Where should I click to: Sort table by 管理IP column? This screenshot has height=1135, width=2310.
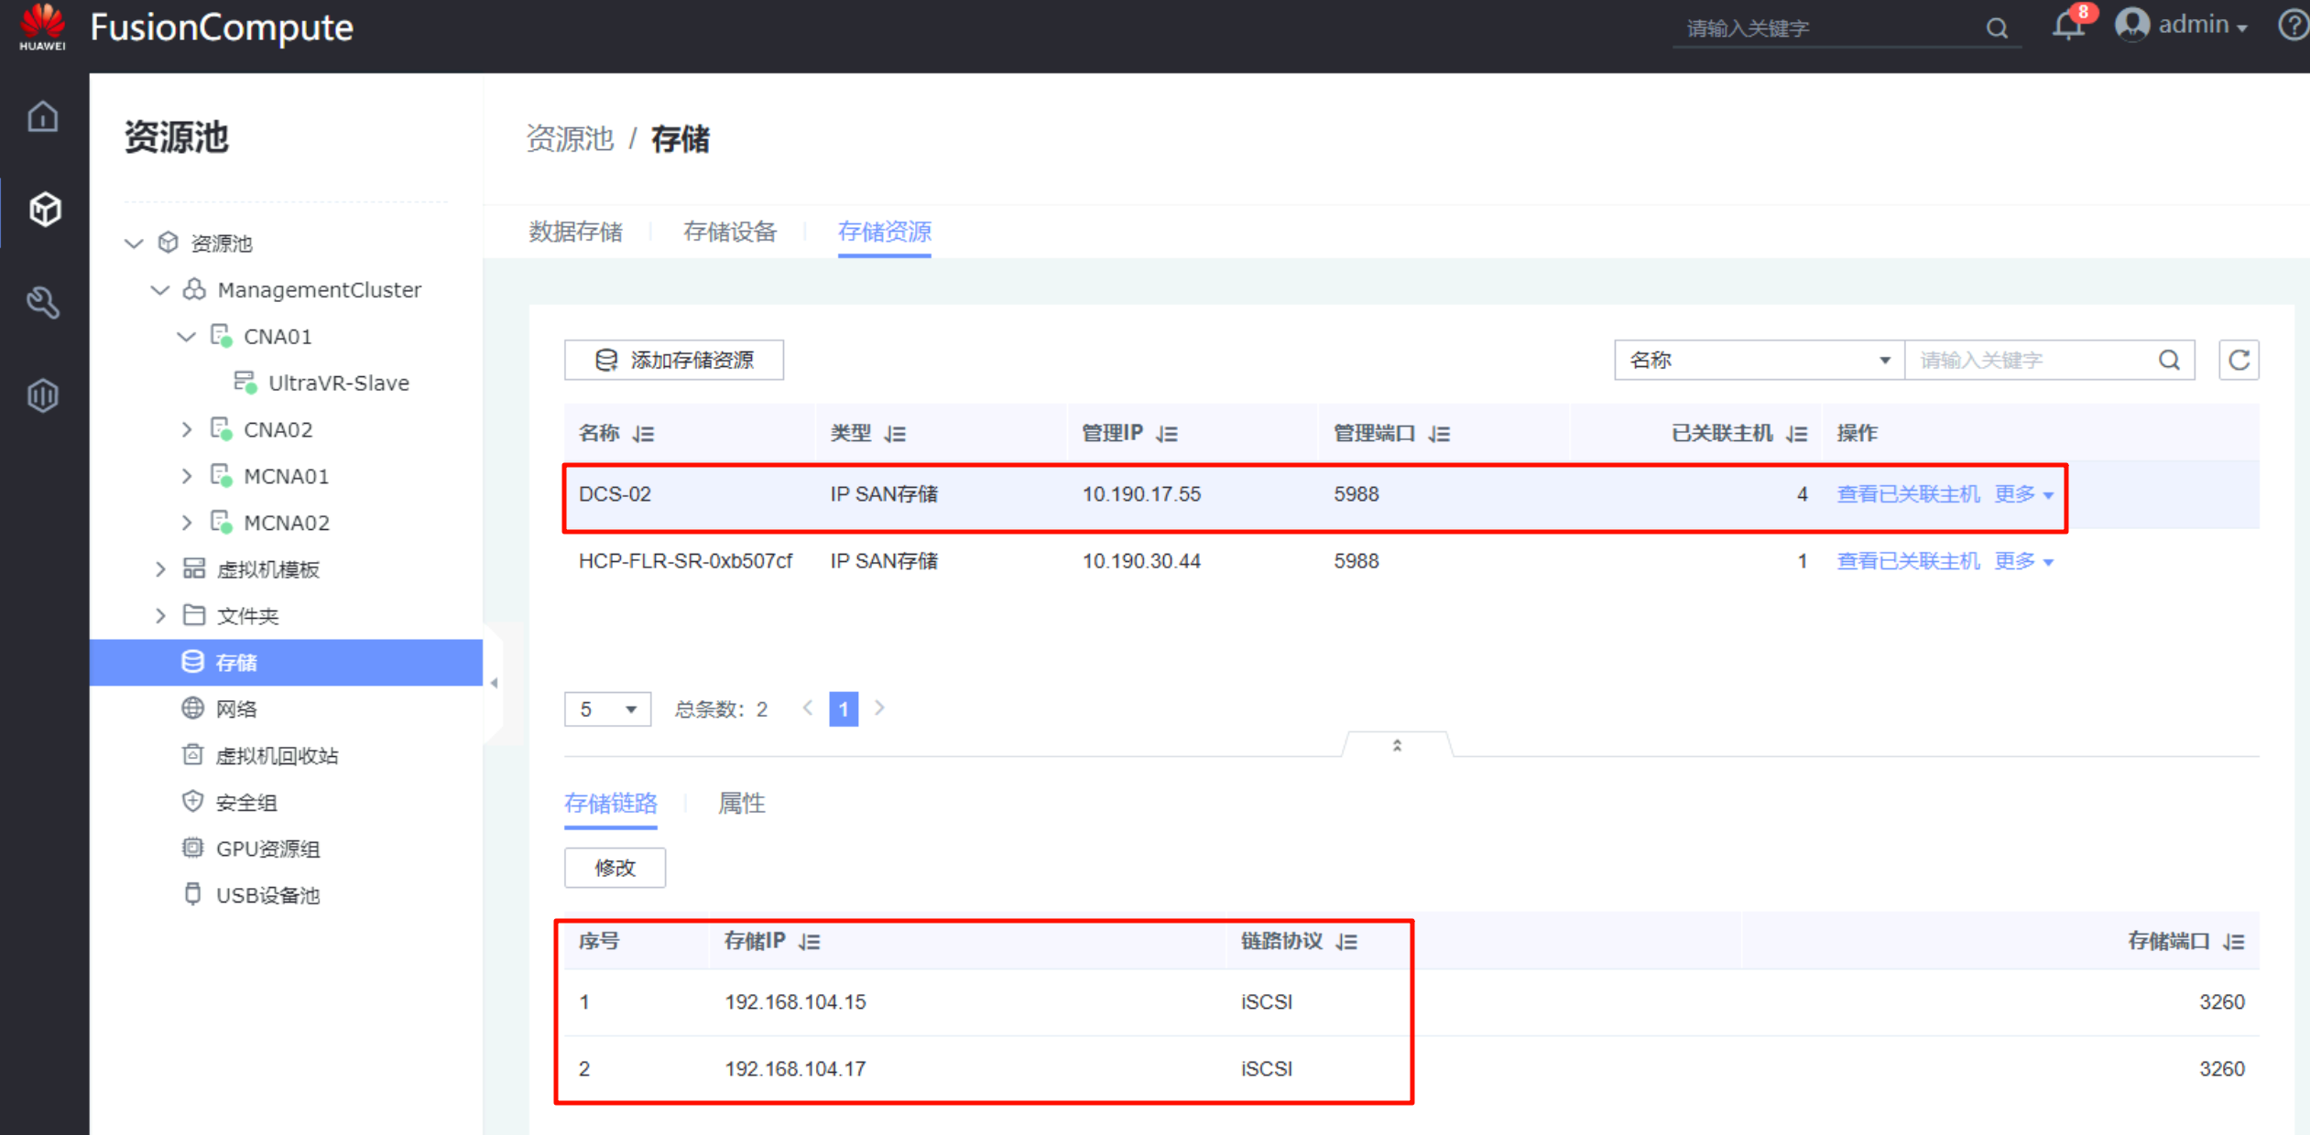[1167, 434]
